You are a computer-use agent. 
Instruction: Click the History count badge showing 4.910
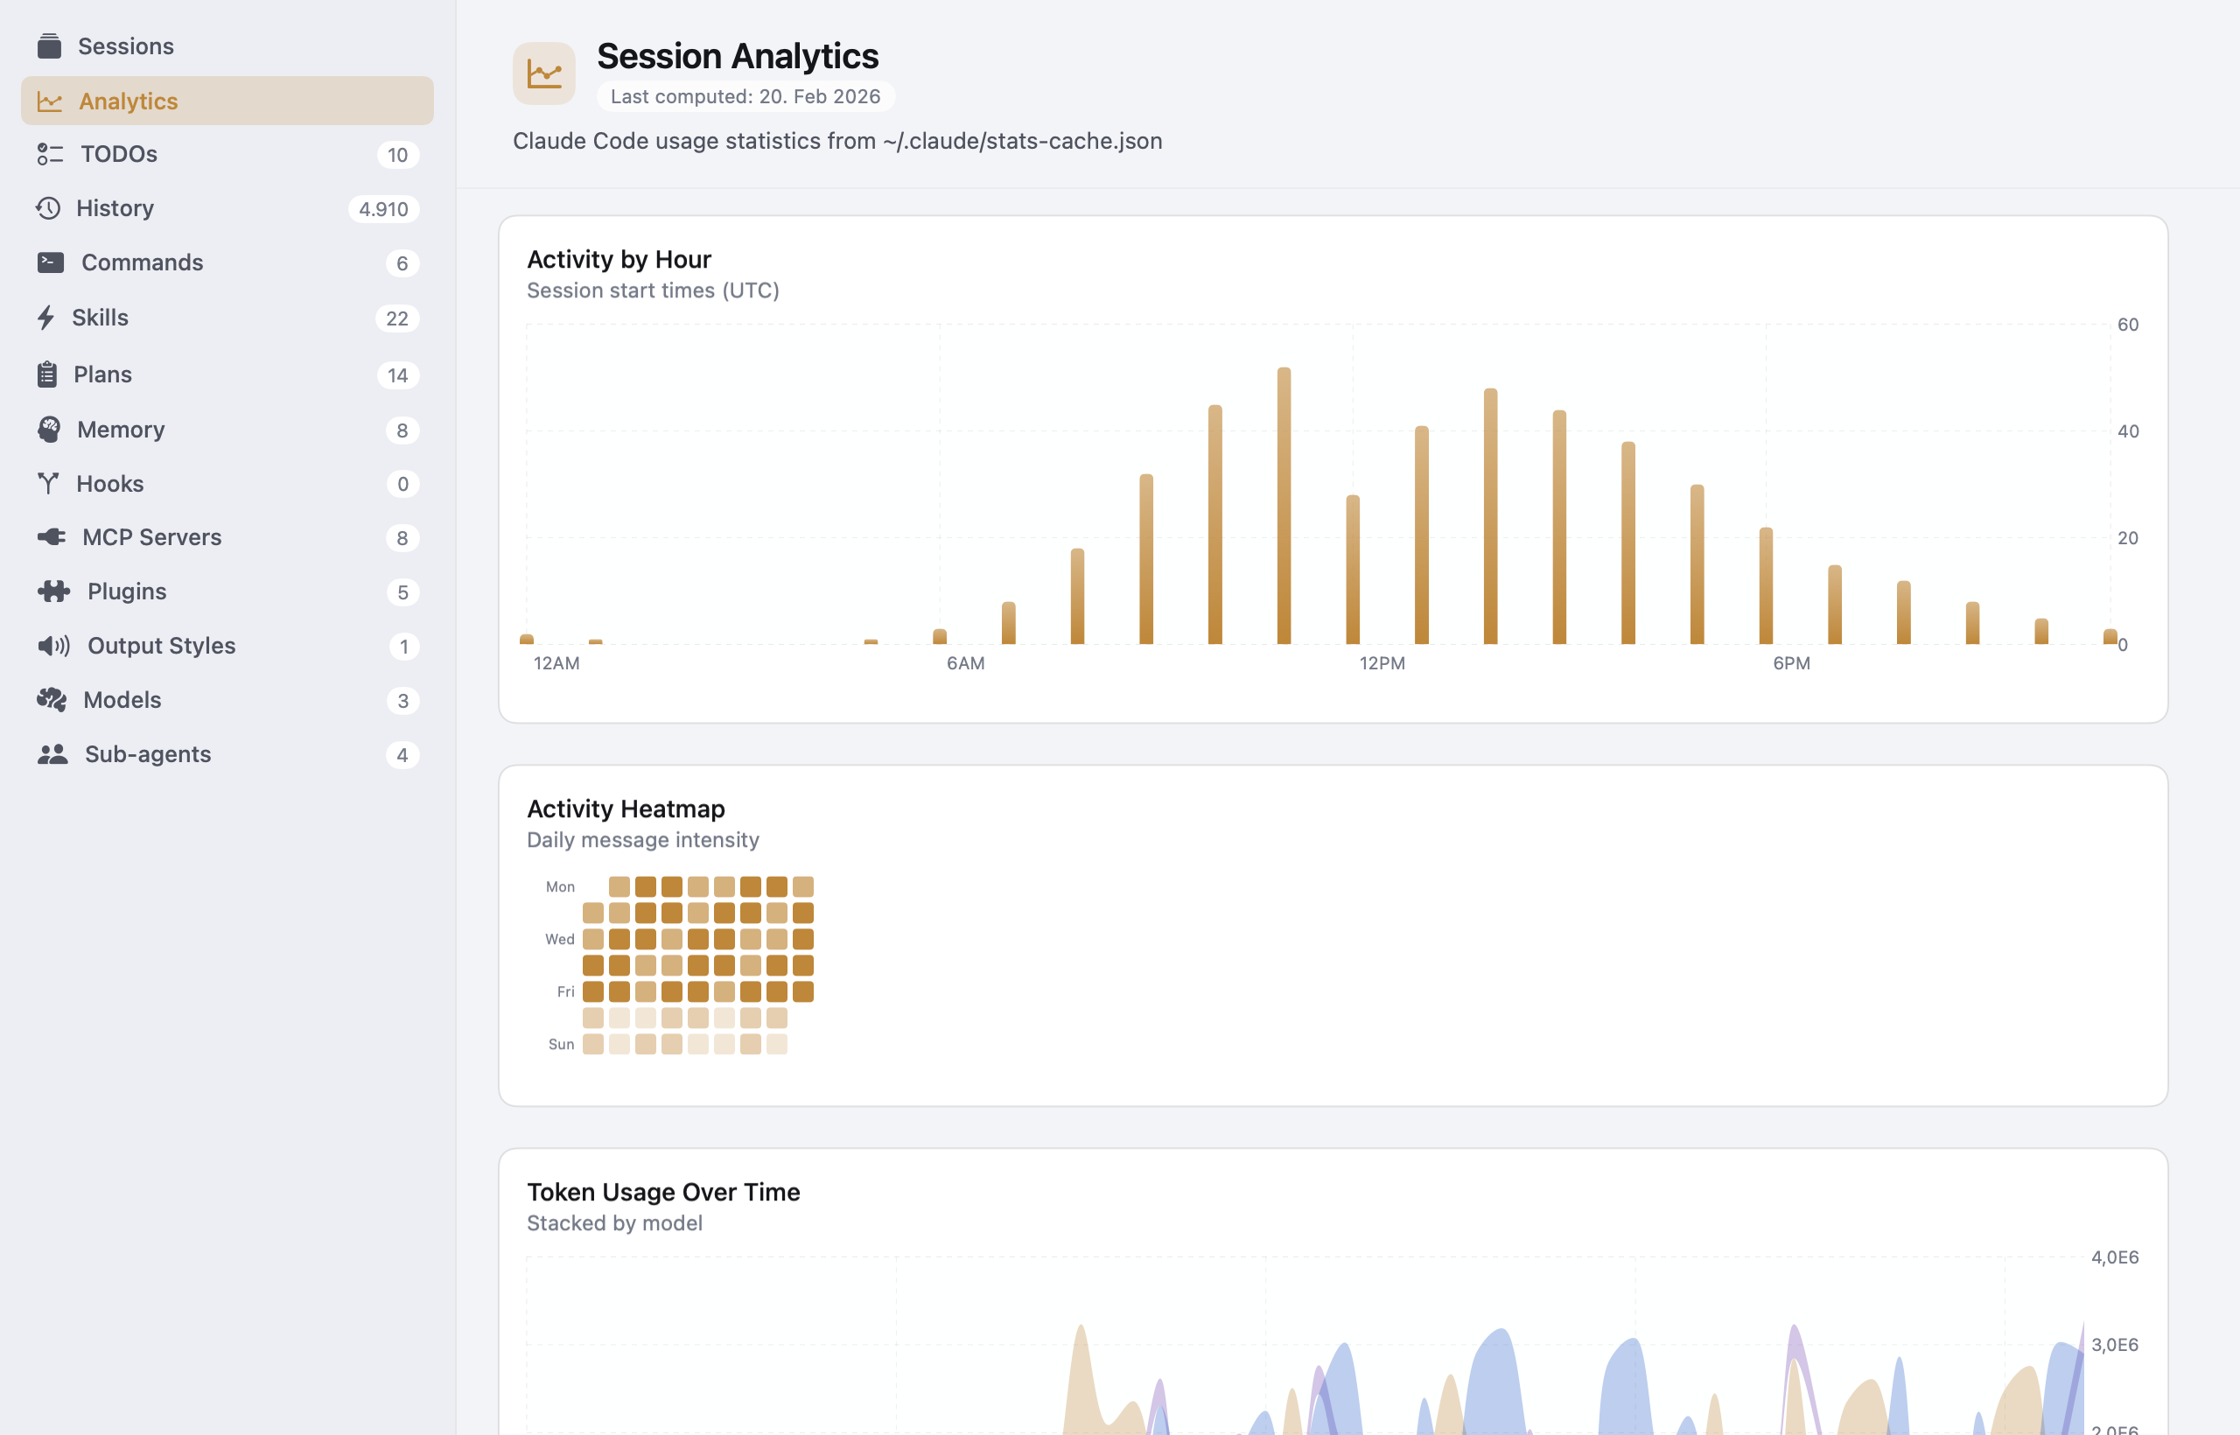[x=383, y=209]
